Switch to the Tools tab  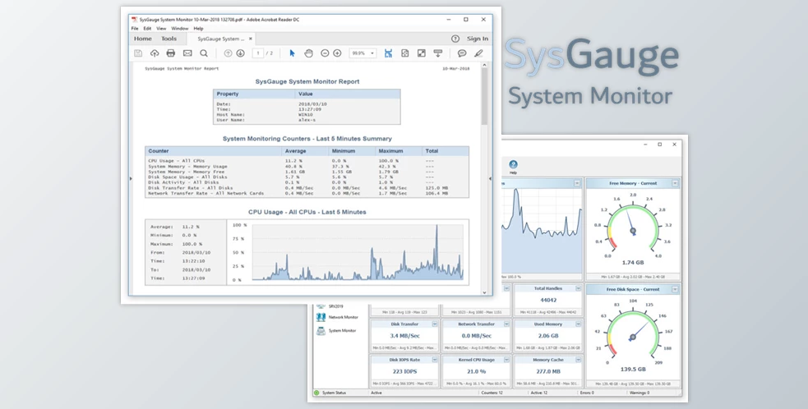click(169, 39)
